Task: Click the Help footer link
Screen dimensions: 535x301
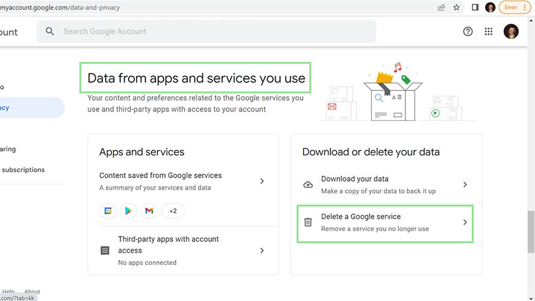Action: [8, 291]
